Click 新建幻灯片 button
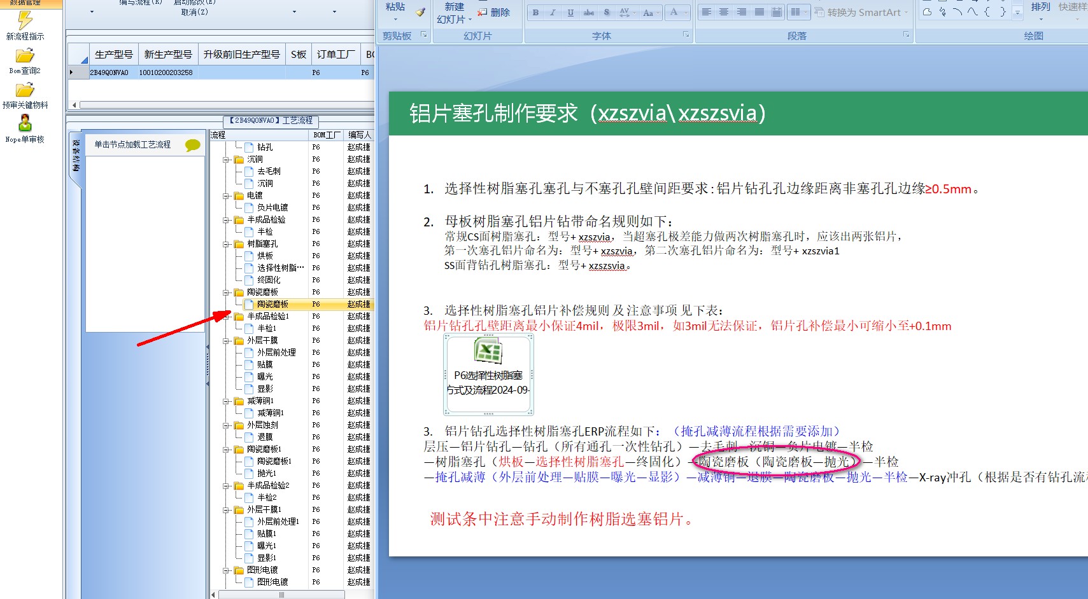 tap(454, 13)
